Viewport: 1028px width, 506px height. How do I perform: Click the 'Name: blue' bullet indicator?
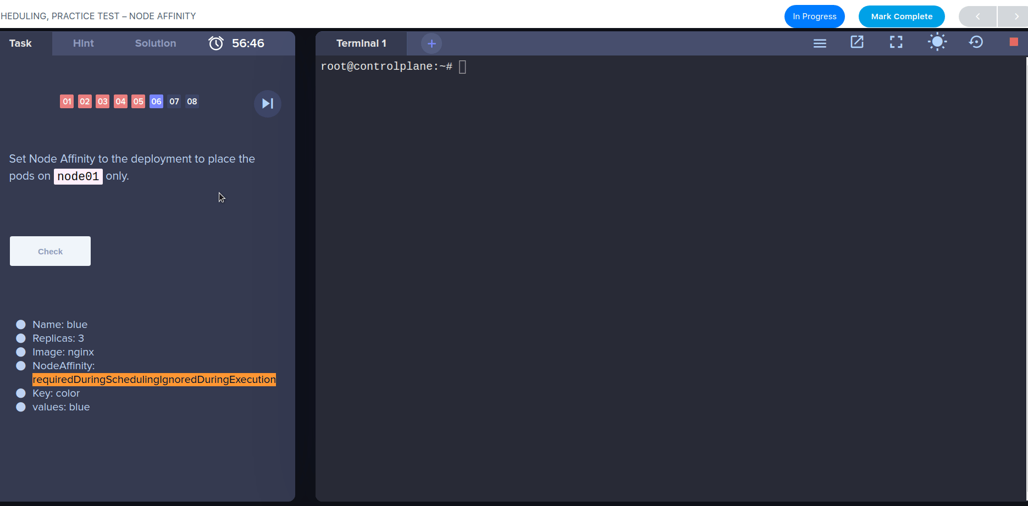pyautogui.click(x=21, y=324)
